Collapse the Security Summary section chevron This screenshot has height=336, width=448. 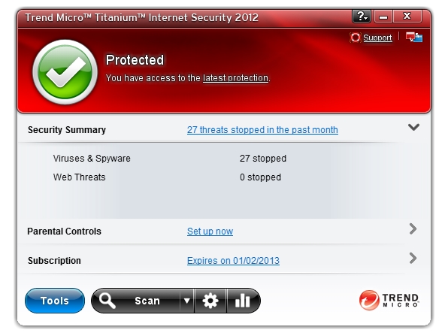pyautogui.click(x=413, y=127)
